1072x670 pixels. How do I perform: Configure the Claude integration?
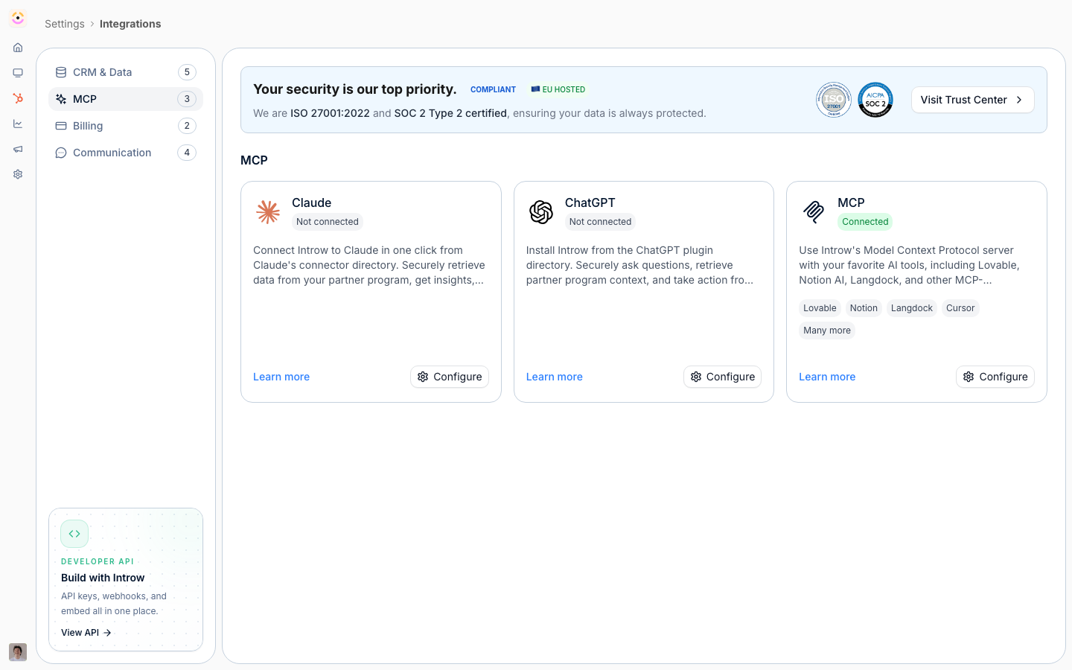(450, 377)
